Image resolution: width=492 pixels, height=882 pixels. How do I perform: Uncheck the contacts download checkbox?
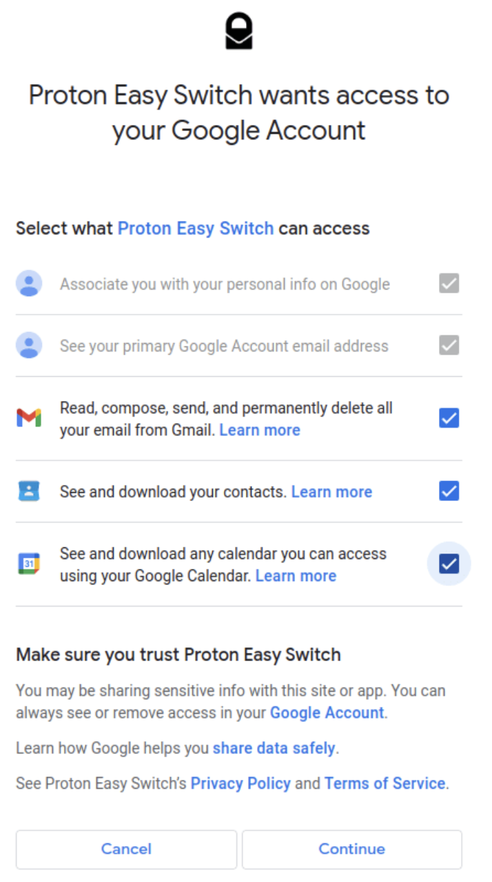point(449,491)
